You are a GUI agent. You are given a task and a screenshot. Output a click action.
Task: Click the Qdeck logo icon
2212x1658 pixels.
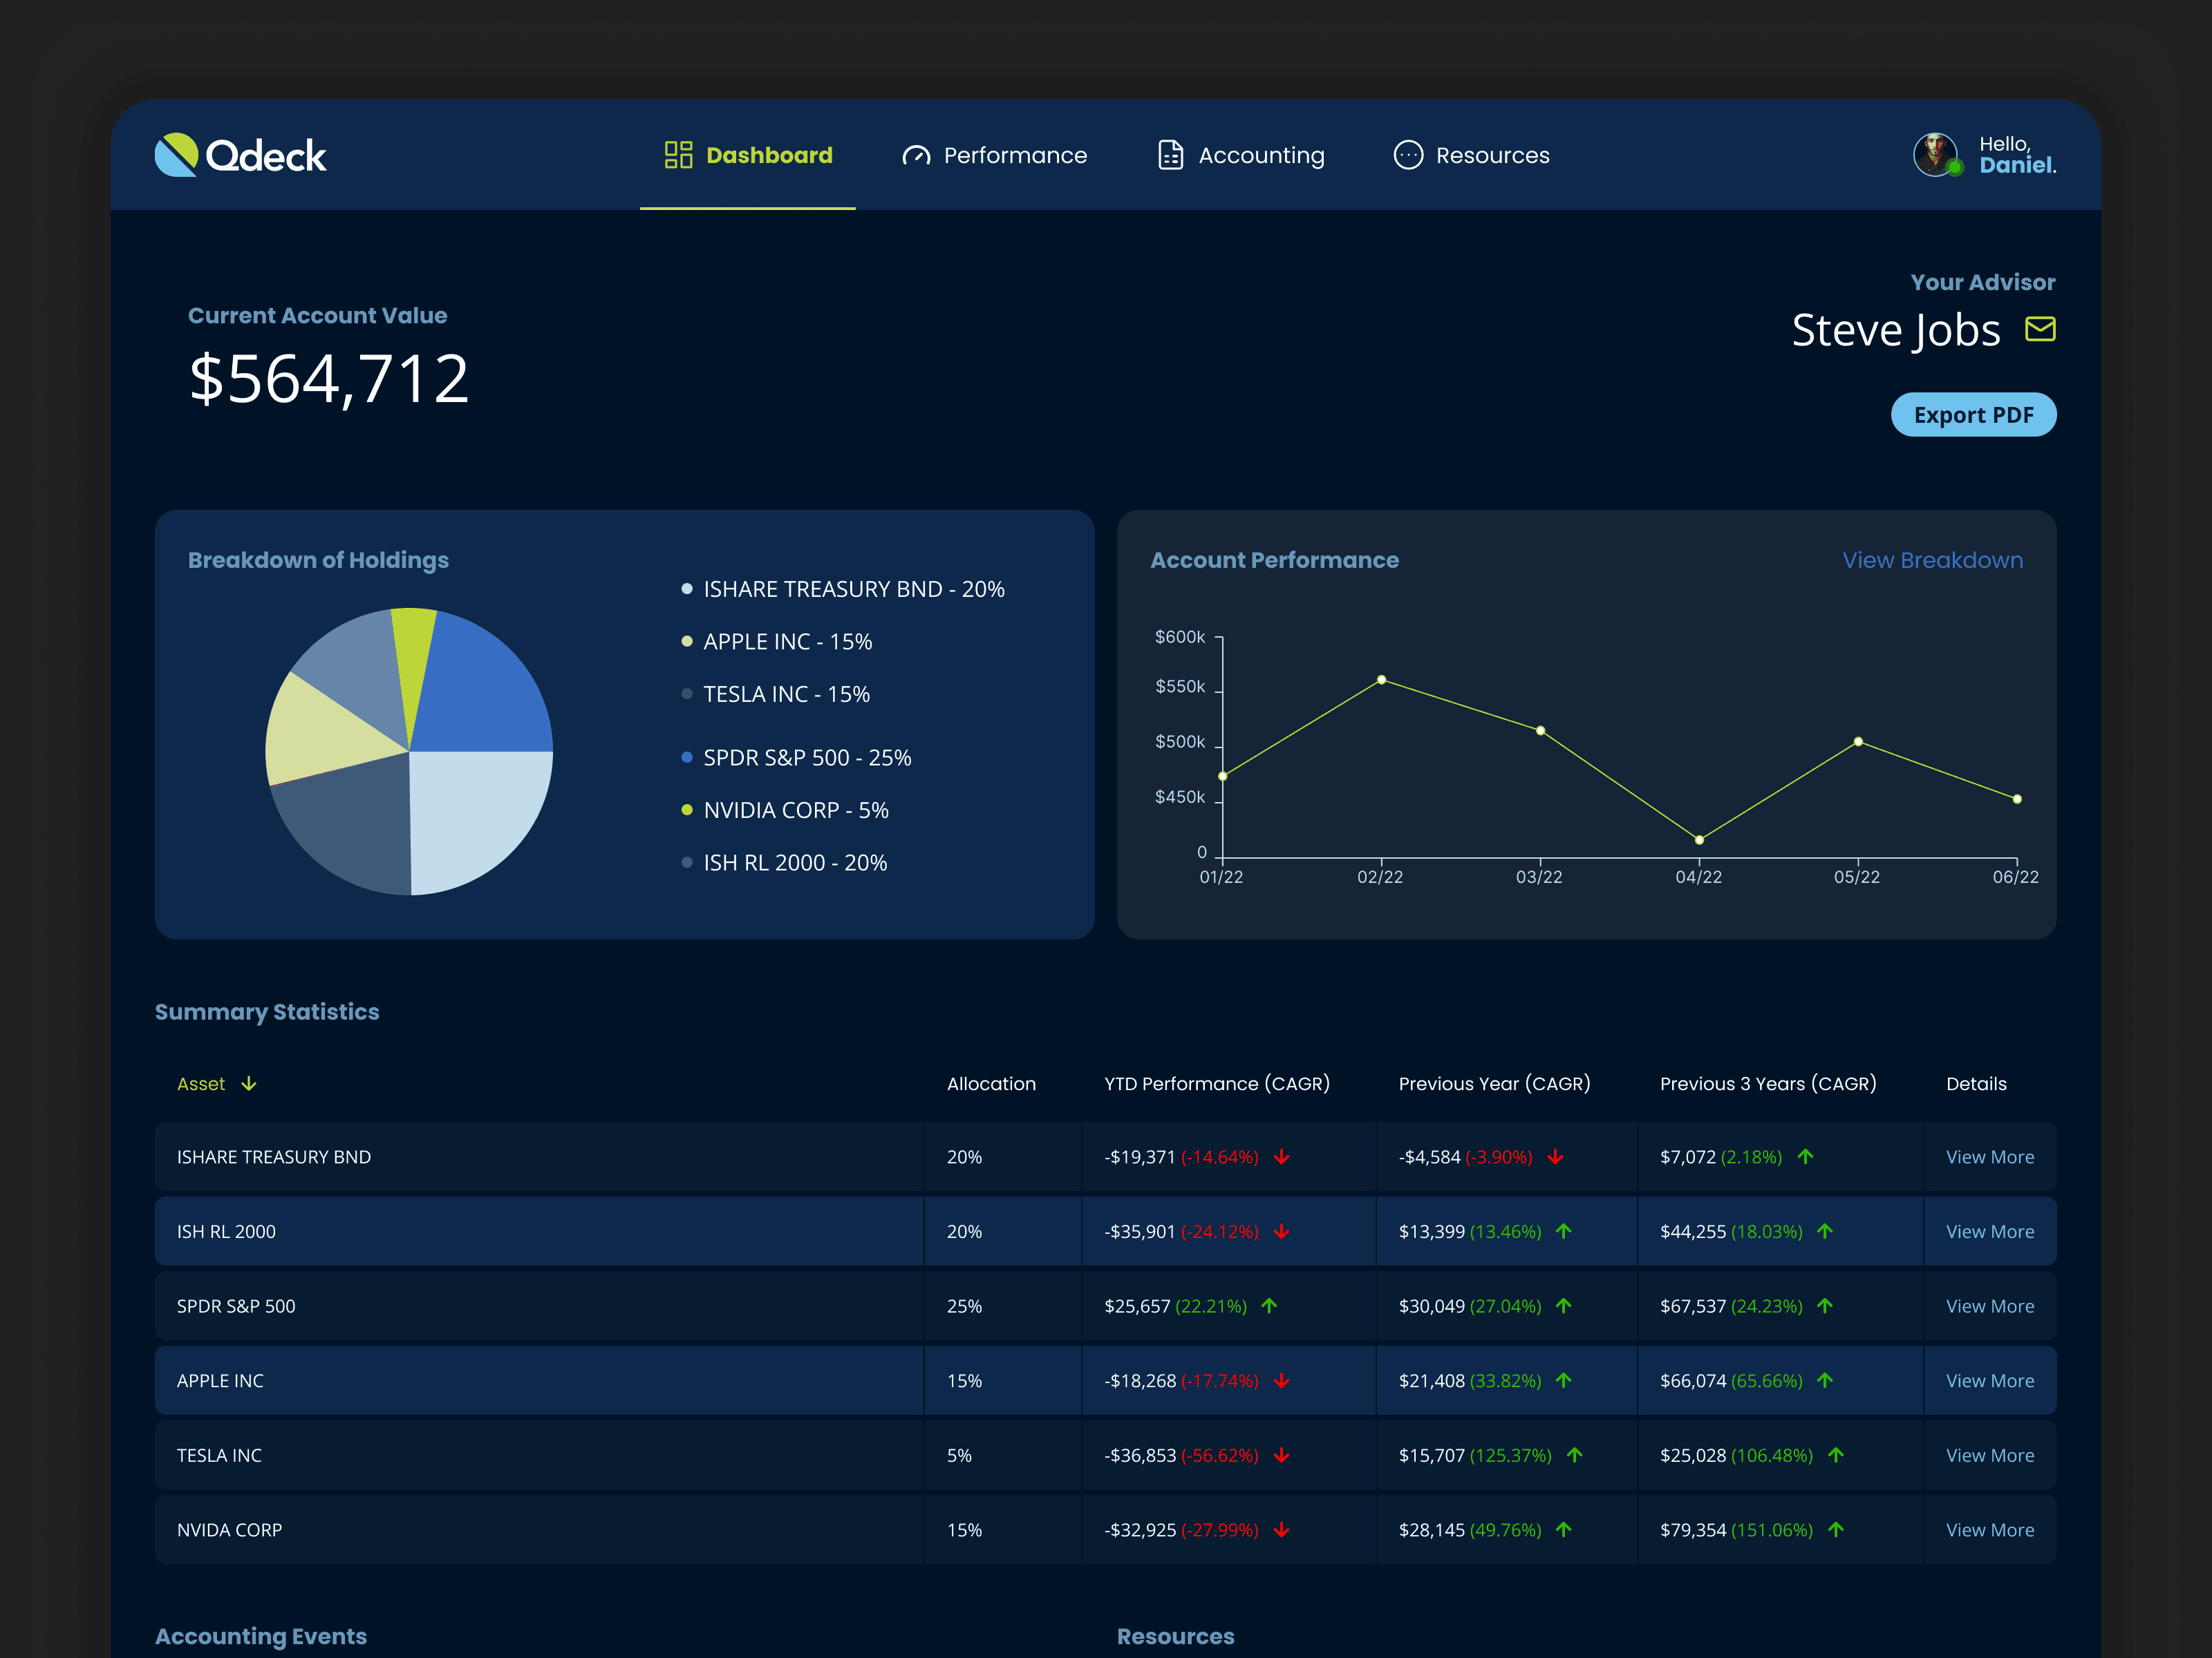click(177, 155)
